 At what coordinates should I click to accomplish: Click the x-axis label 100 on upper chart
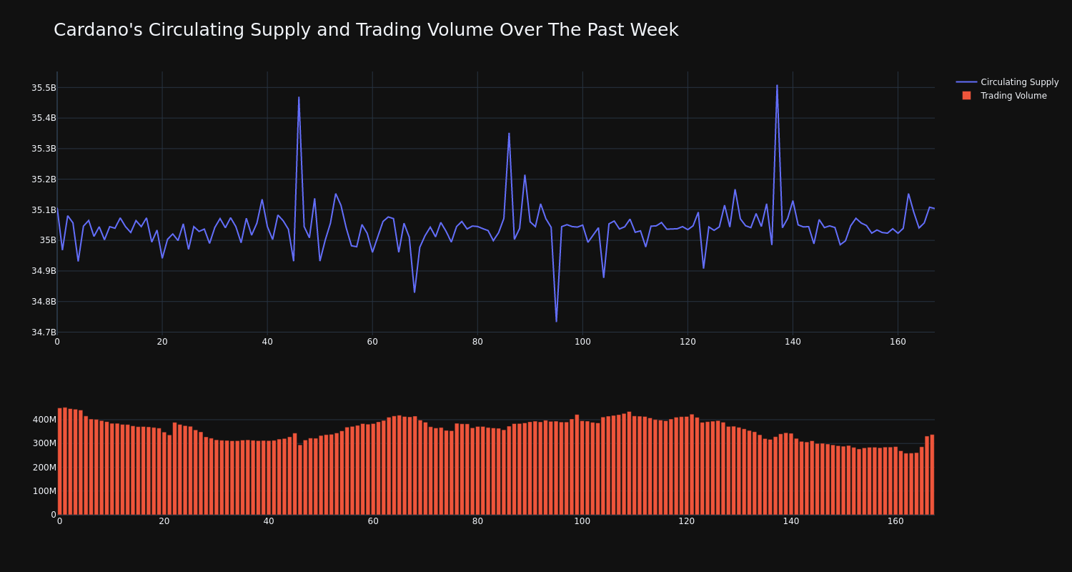point(582,342)
